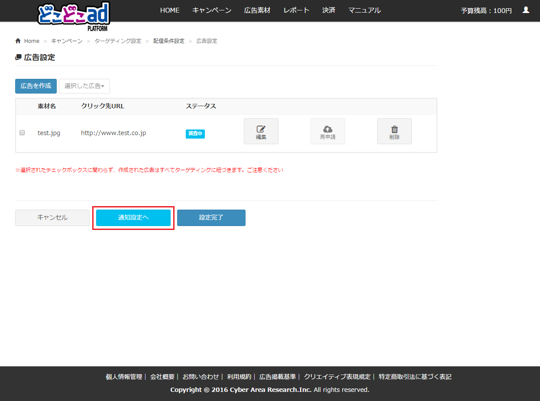Image resolution: width=540 pixels, height=401 pixels.
Task: Open 特定商取引法に基づく表記 footer link
Action: click(x=415, y=377)
